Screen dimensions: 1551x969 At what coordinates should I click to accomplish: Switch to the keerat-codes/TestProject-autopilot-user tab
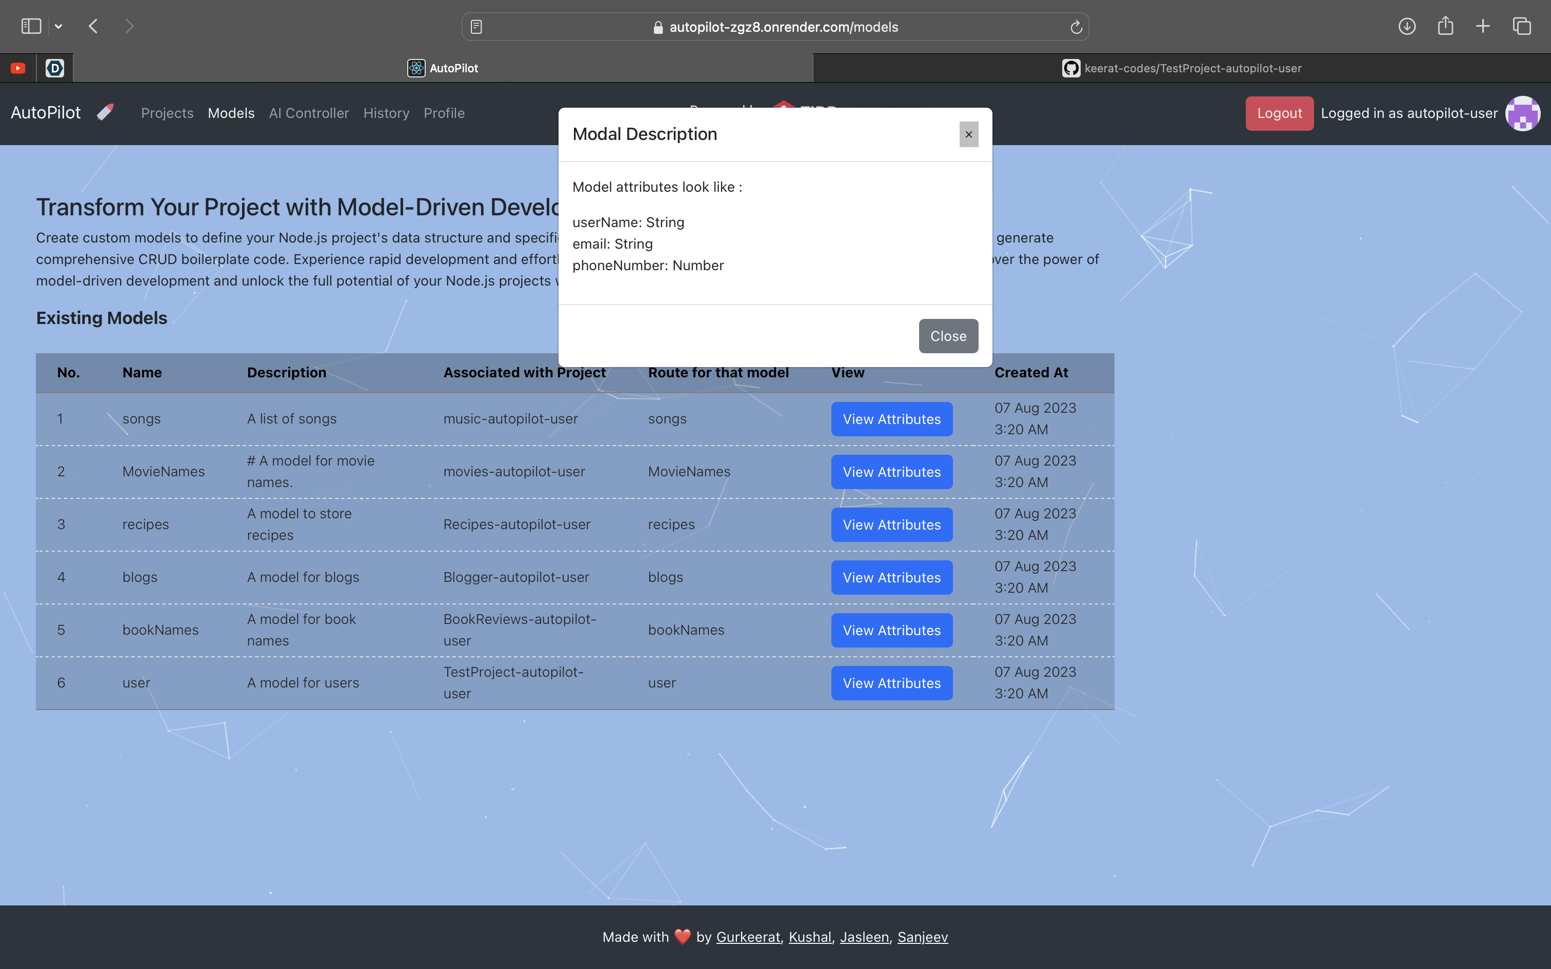pyautogui.click(x=1181, y=68)
